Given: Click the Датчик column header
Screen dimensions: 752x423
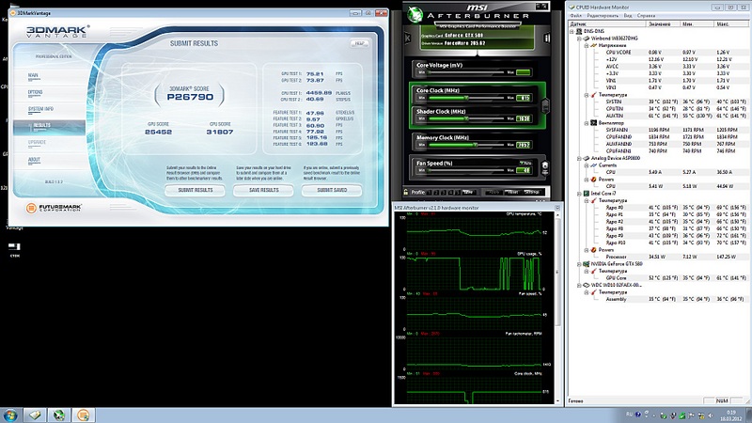Looking at the screenshot, I should coord(607,23).
